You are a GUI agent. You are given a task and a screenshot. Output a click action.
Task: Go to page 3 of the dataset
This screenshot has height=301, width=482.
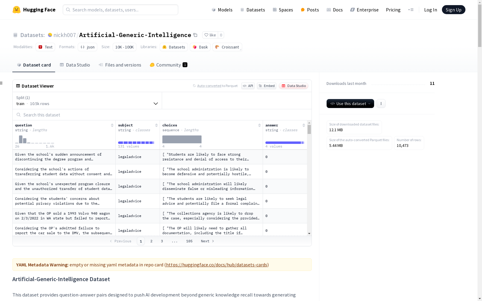pos(162,241)
